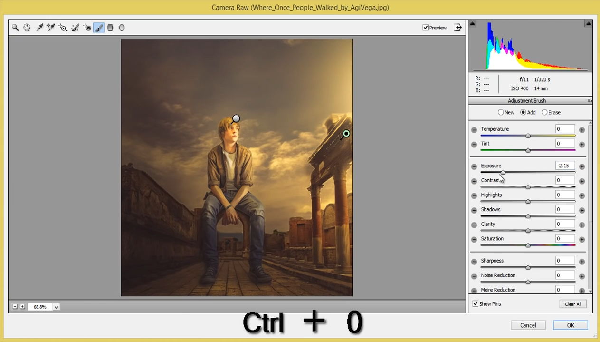This screenshot has height=342, width=600.
Task: Open the Adjustment Brush panel menu
Action: pos(588,101)
